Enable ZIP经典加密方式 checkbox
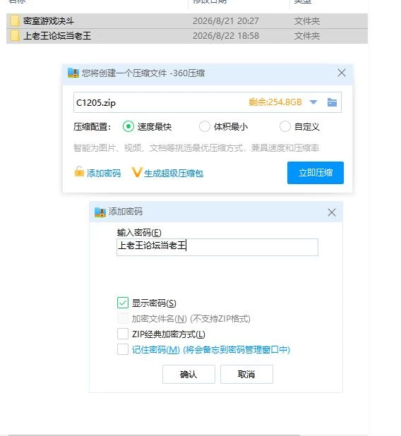 [x=123, y=334]
